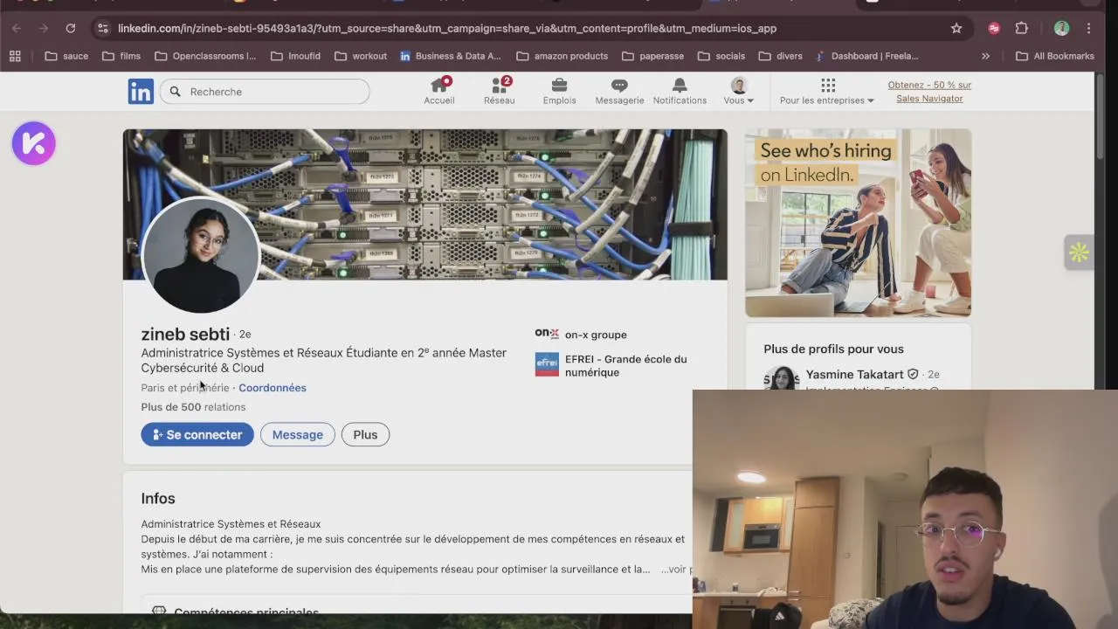Click the Recherche search field
The height and width of the screenshot is (629, 1118).
pyautogui.click(x=265, y=92)
